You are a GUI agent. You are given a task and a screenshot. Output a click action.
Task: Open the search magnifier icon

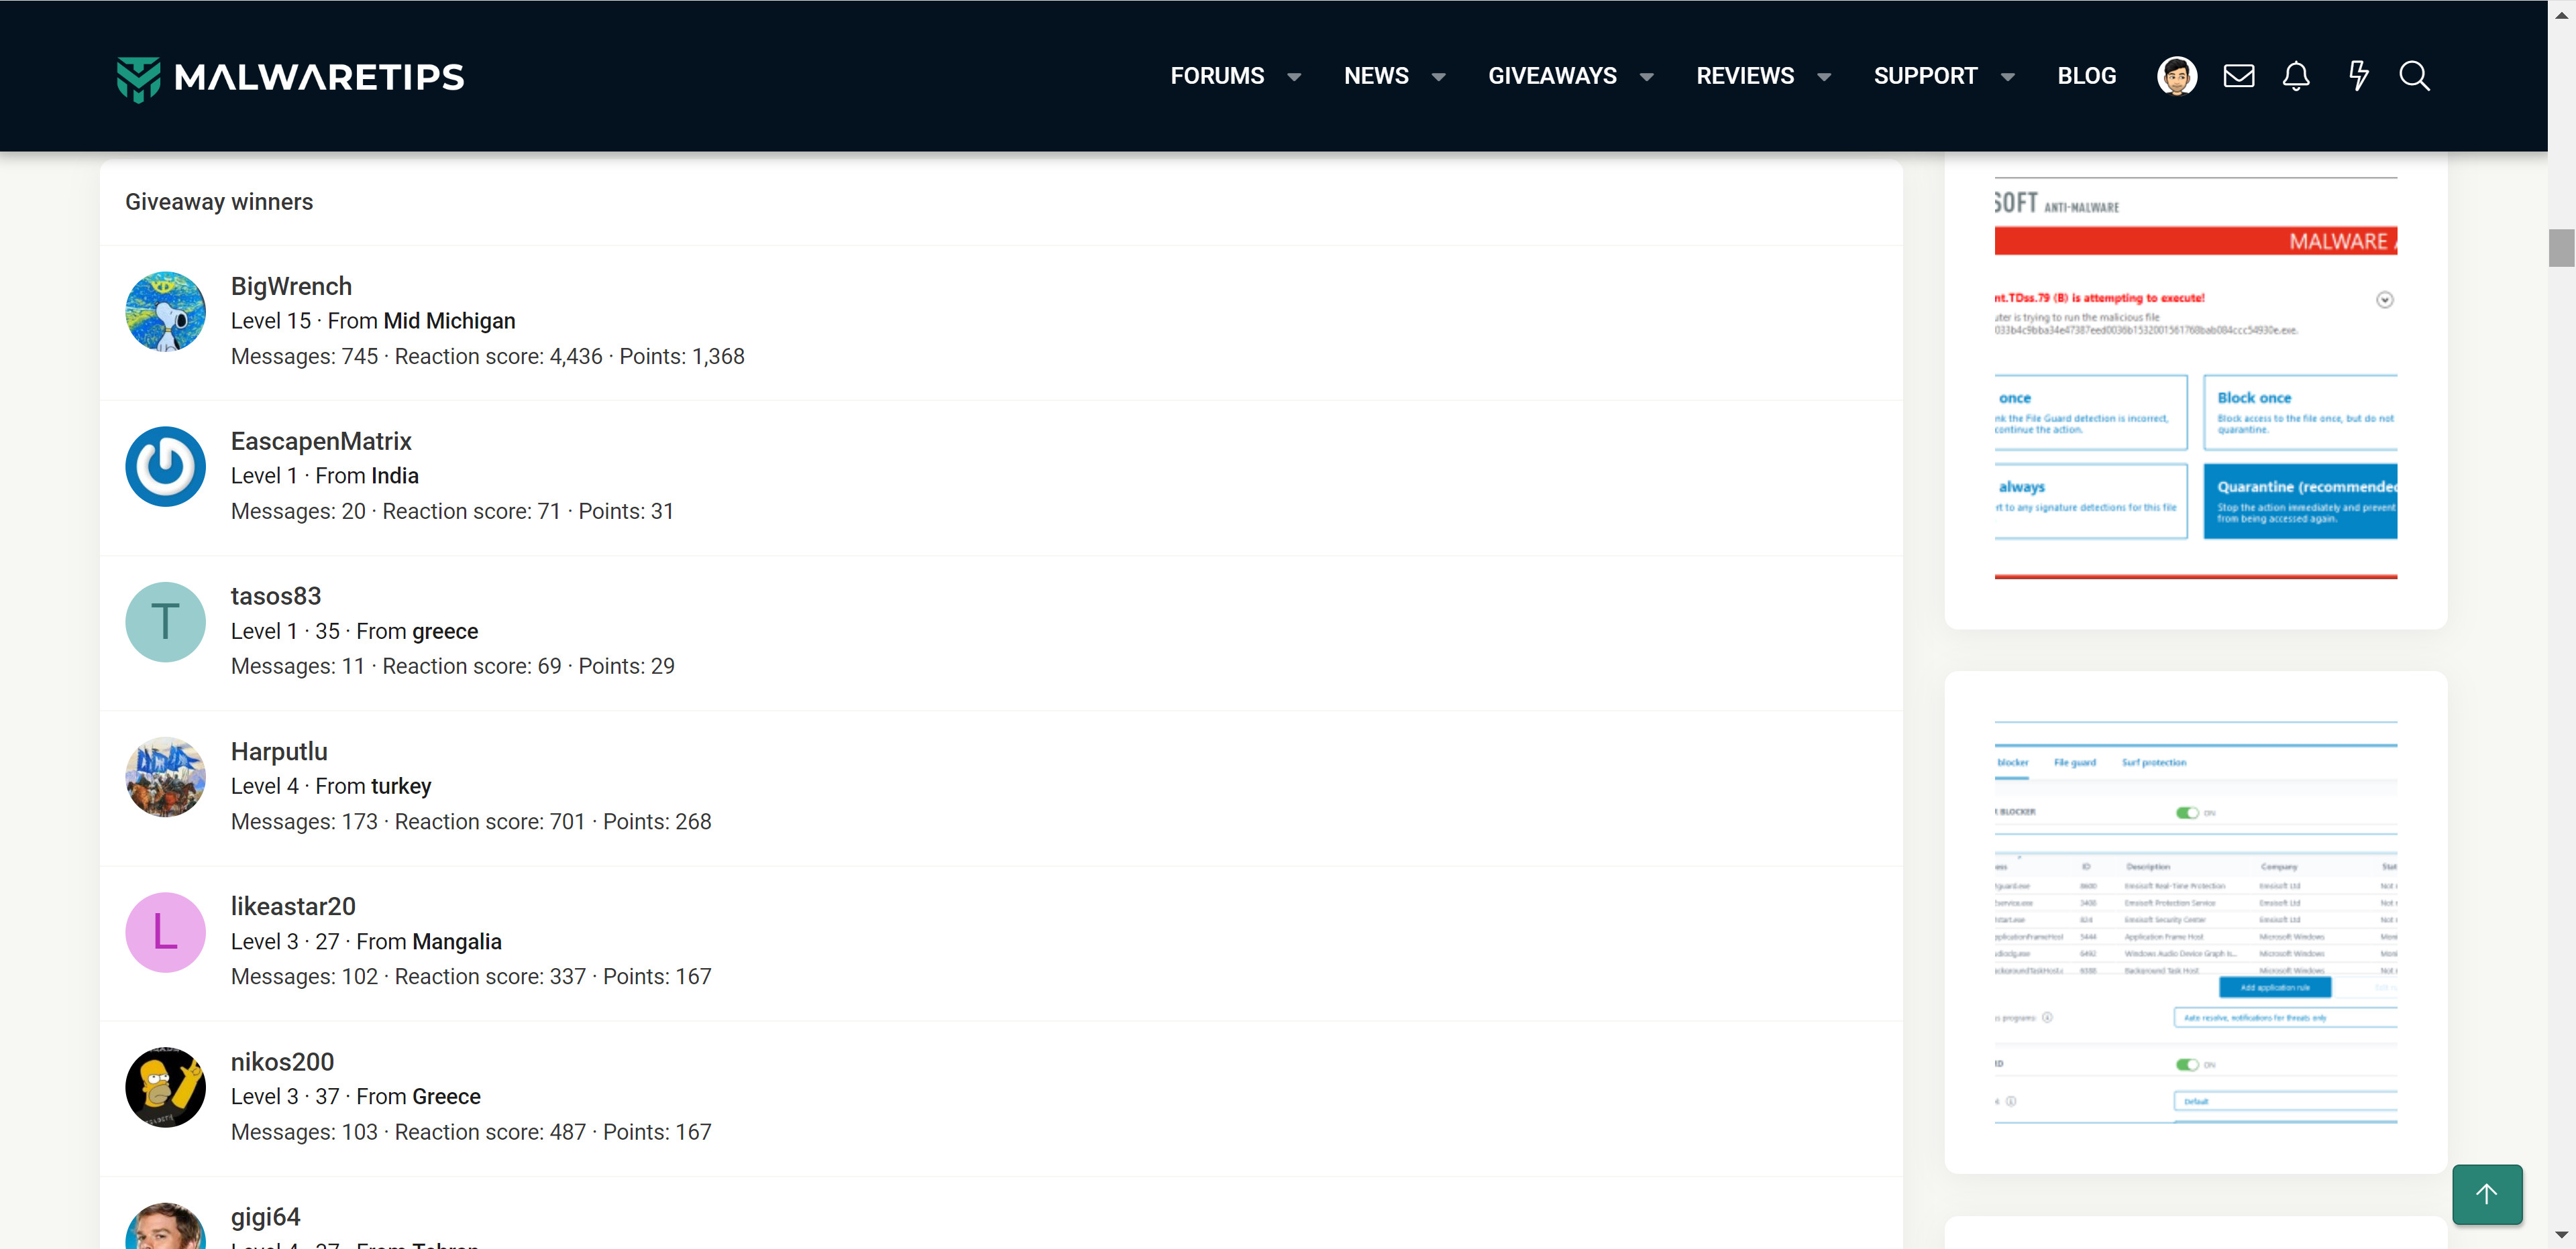[2414, 76]
